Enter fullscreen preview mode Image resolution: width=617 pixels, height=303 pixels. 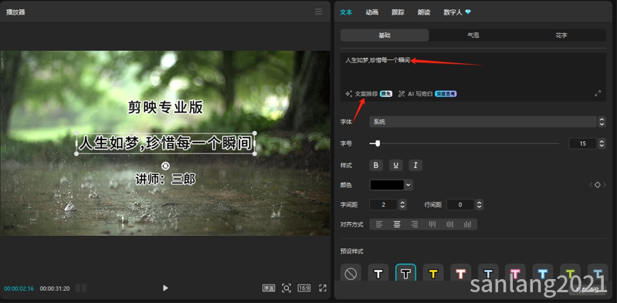pos(323,288)
